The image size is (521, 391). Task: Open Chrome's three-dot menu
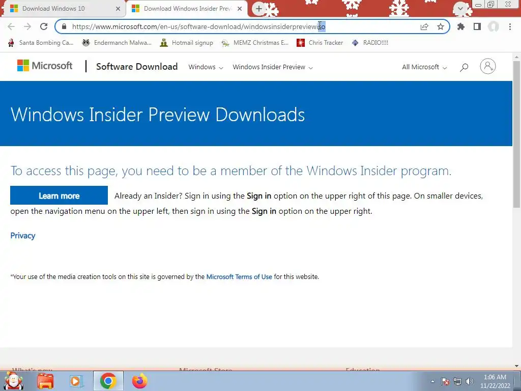510,26
